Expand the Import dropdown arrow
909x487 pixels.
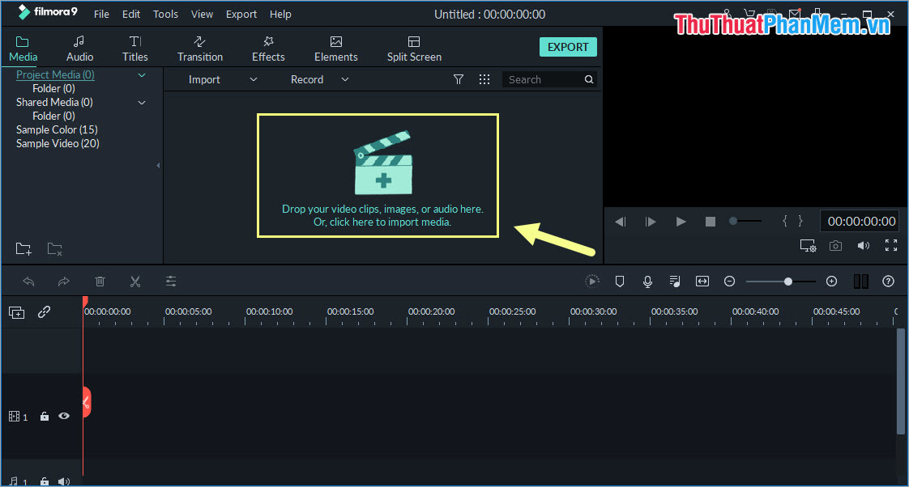coord(253,79)
